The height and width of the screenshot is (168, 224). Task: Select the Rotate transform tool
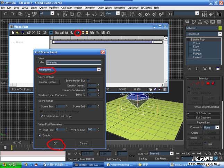pyautogui.click(x=94, y=14)
